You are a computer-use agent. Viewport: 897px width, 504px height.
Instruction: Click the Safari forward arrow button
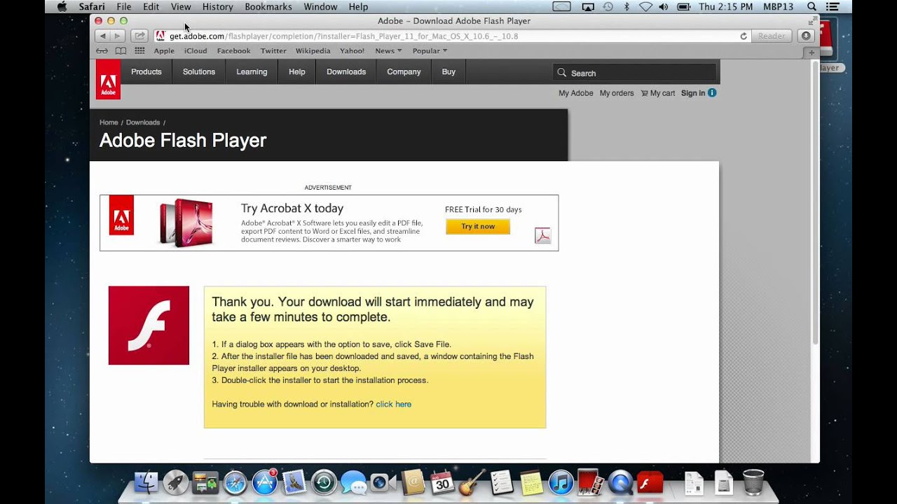click(118, 36)
